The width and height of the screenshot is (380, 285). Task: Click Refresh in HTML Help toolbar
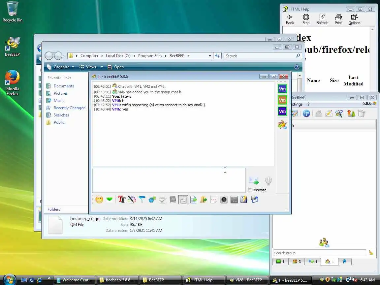pos(322,19)
